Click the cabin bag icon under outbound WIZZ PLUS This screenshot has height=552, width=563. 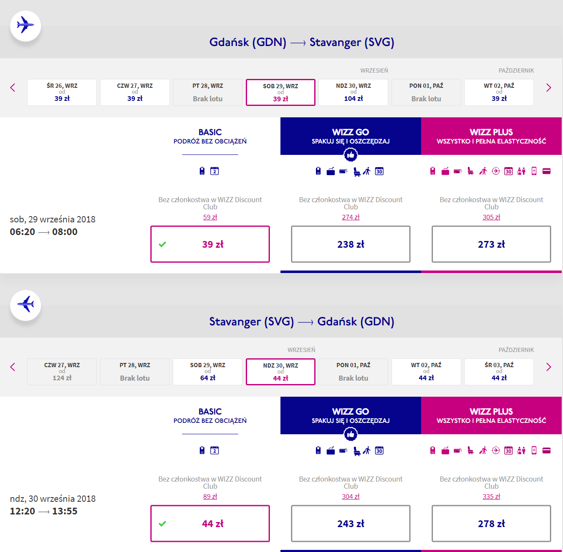(432, 171)
